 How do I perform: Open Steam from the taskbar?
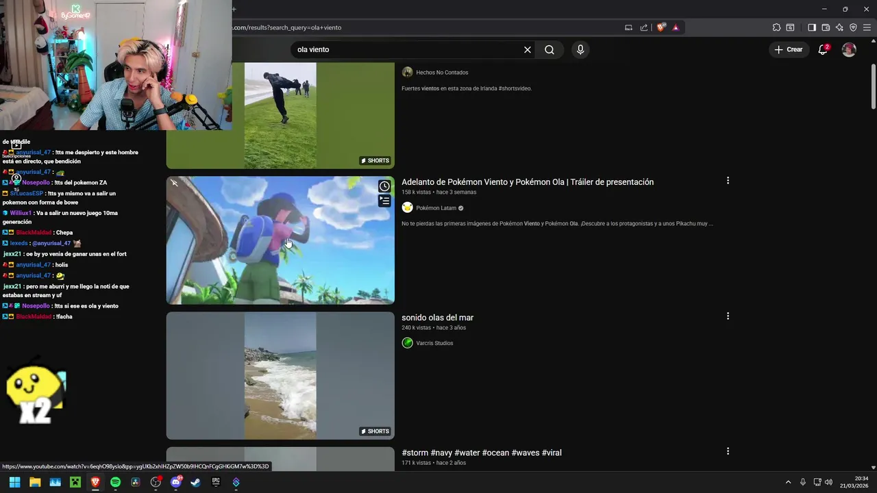(x=195, y=482)
